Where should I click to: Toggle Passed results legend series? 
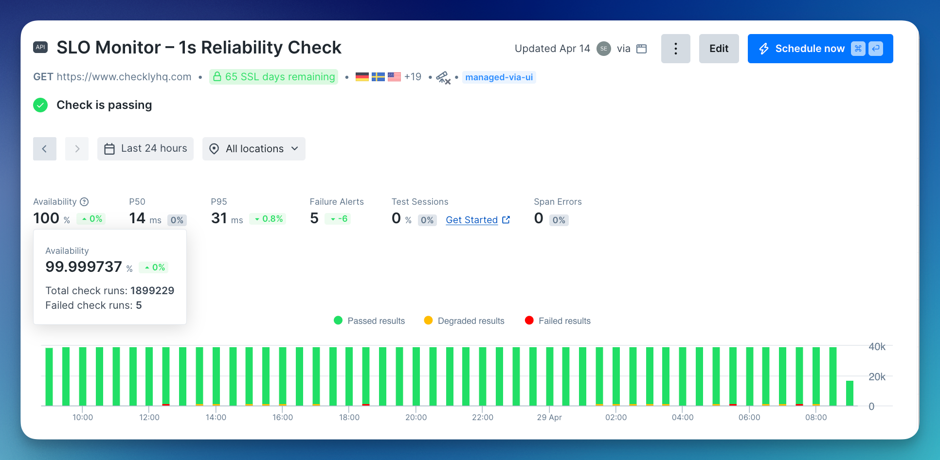point(369,321)
